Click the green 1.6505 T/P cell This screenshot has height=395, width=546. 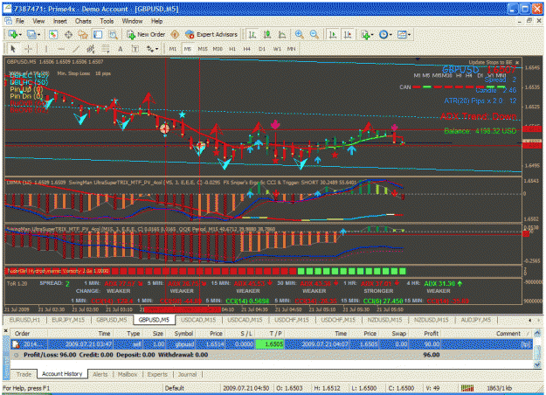[270, 344]
